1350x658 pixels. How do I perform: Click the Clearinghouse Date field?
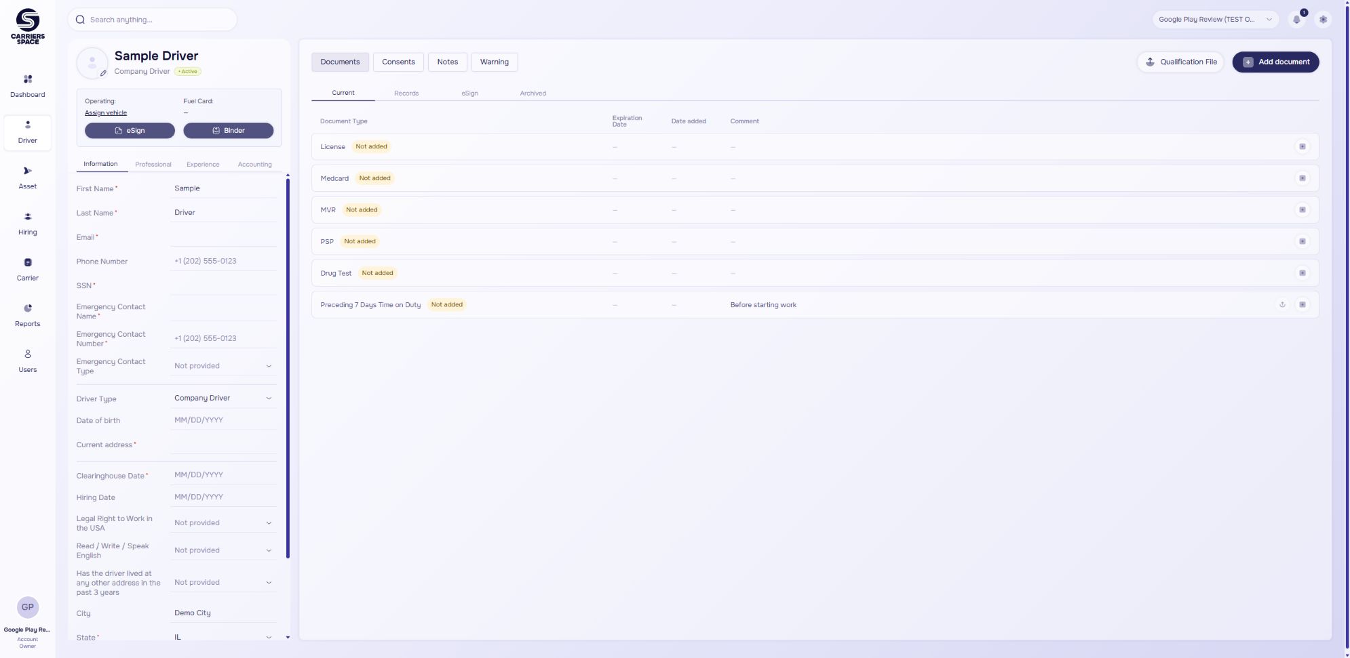pos(223,475)
